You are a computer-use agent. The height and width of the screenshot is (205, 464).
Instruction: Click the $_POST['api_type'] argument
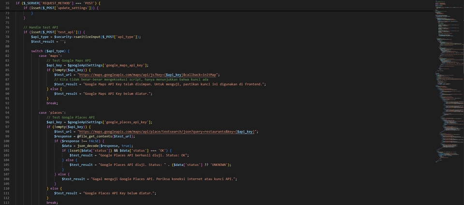[120, 37]
